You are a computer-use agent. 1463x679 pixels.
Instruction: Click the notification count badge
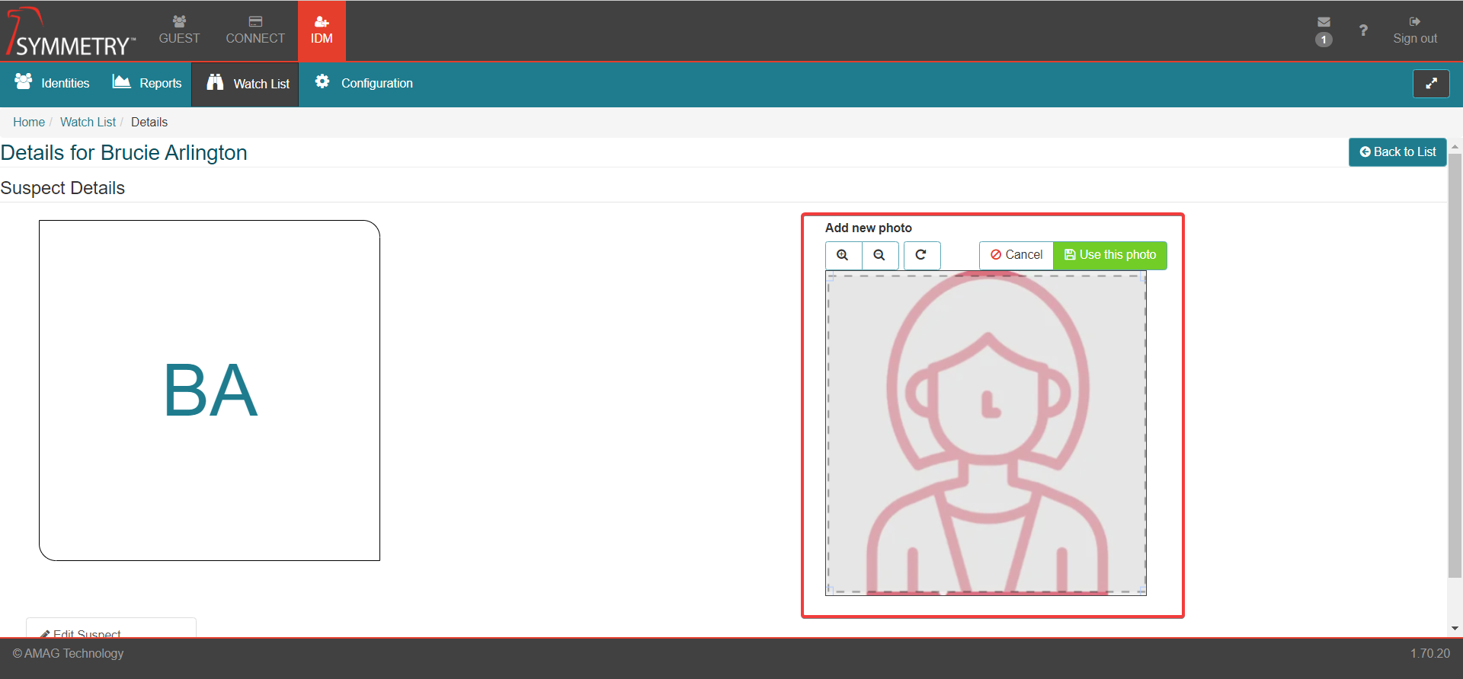(1324, 40)
